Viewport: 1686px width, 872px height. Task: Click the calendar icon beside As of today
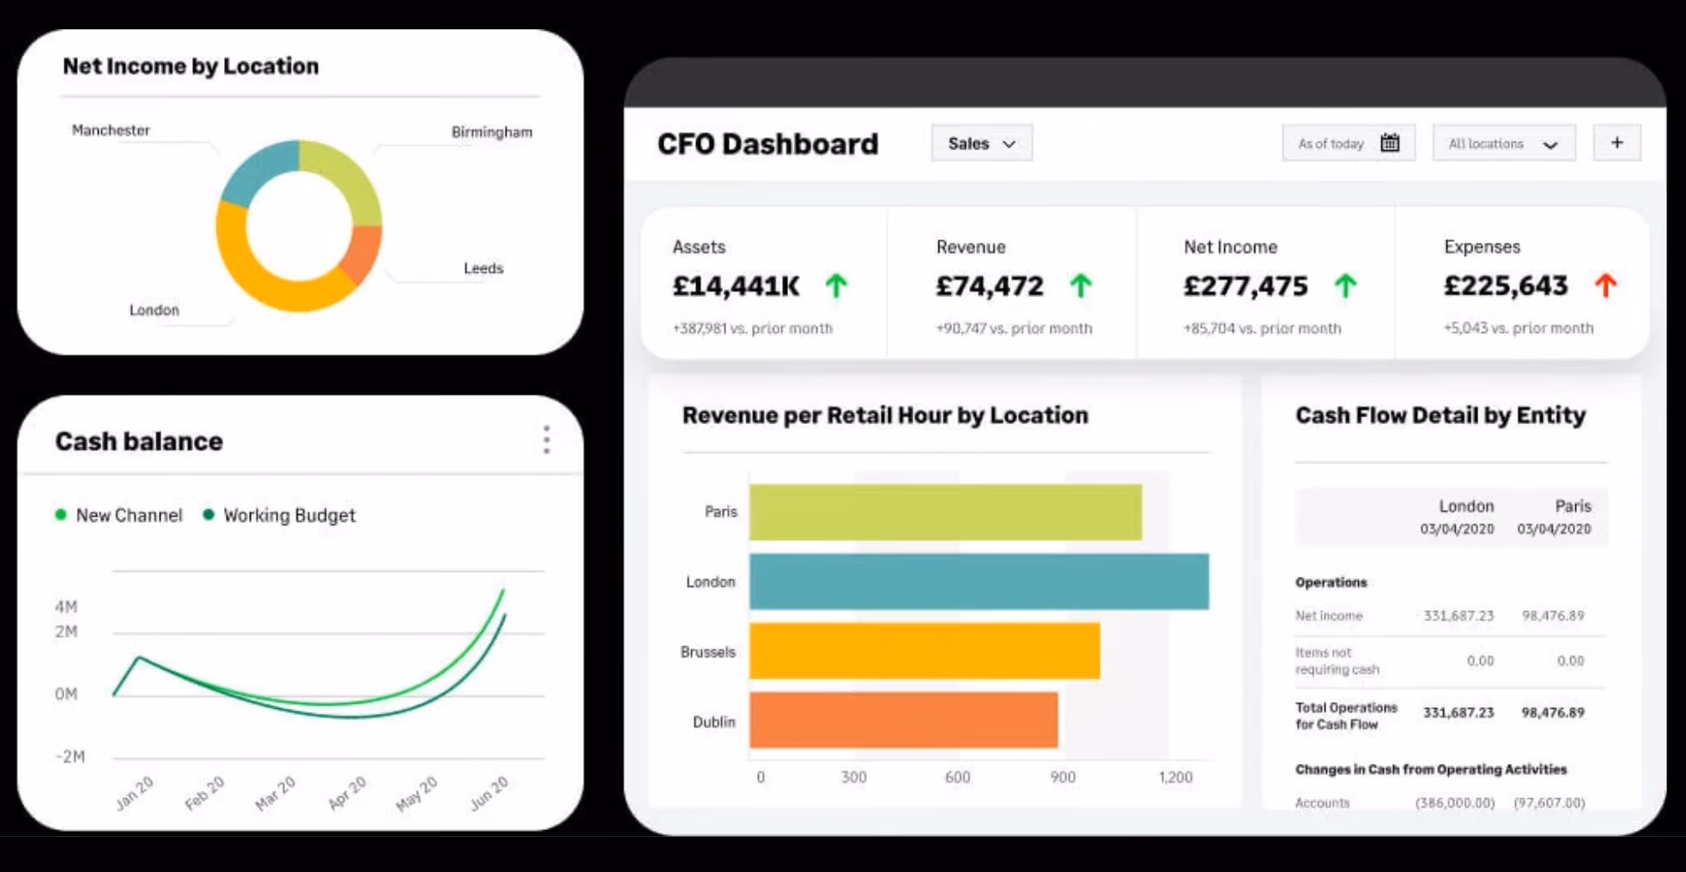(x=1390, y=142)
